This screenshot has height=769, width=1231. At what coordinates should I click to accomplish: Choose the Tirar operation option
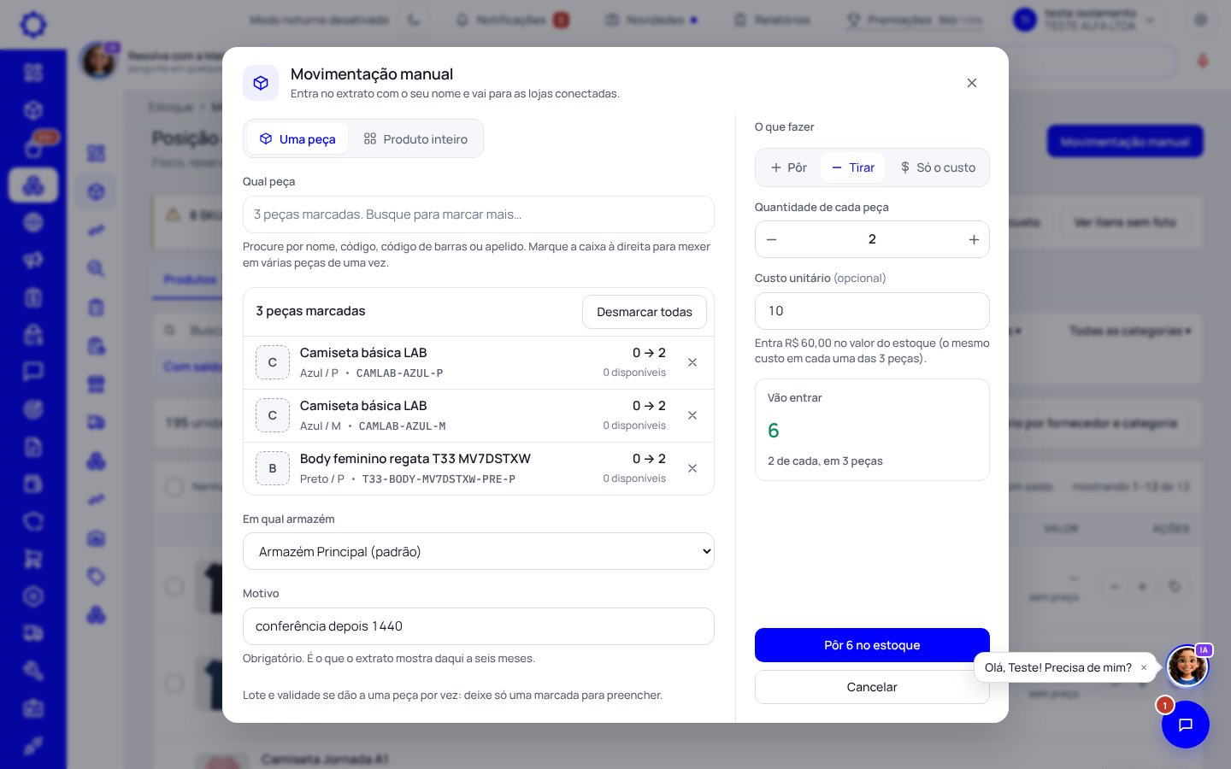853,167
